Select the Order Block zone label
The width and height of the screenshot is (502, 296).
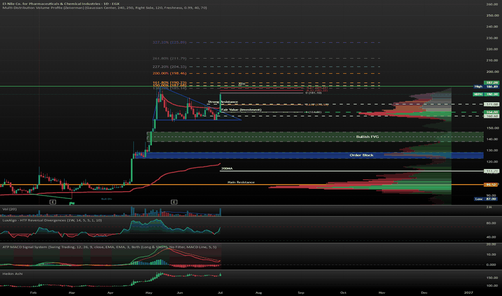point(361,155)
